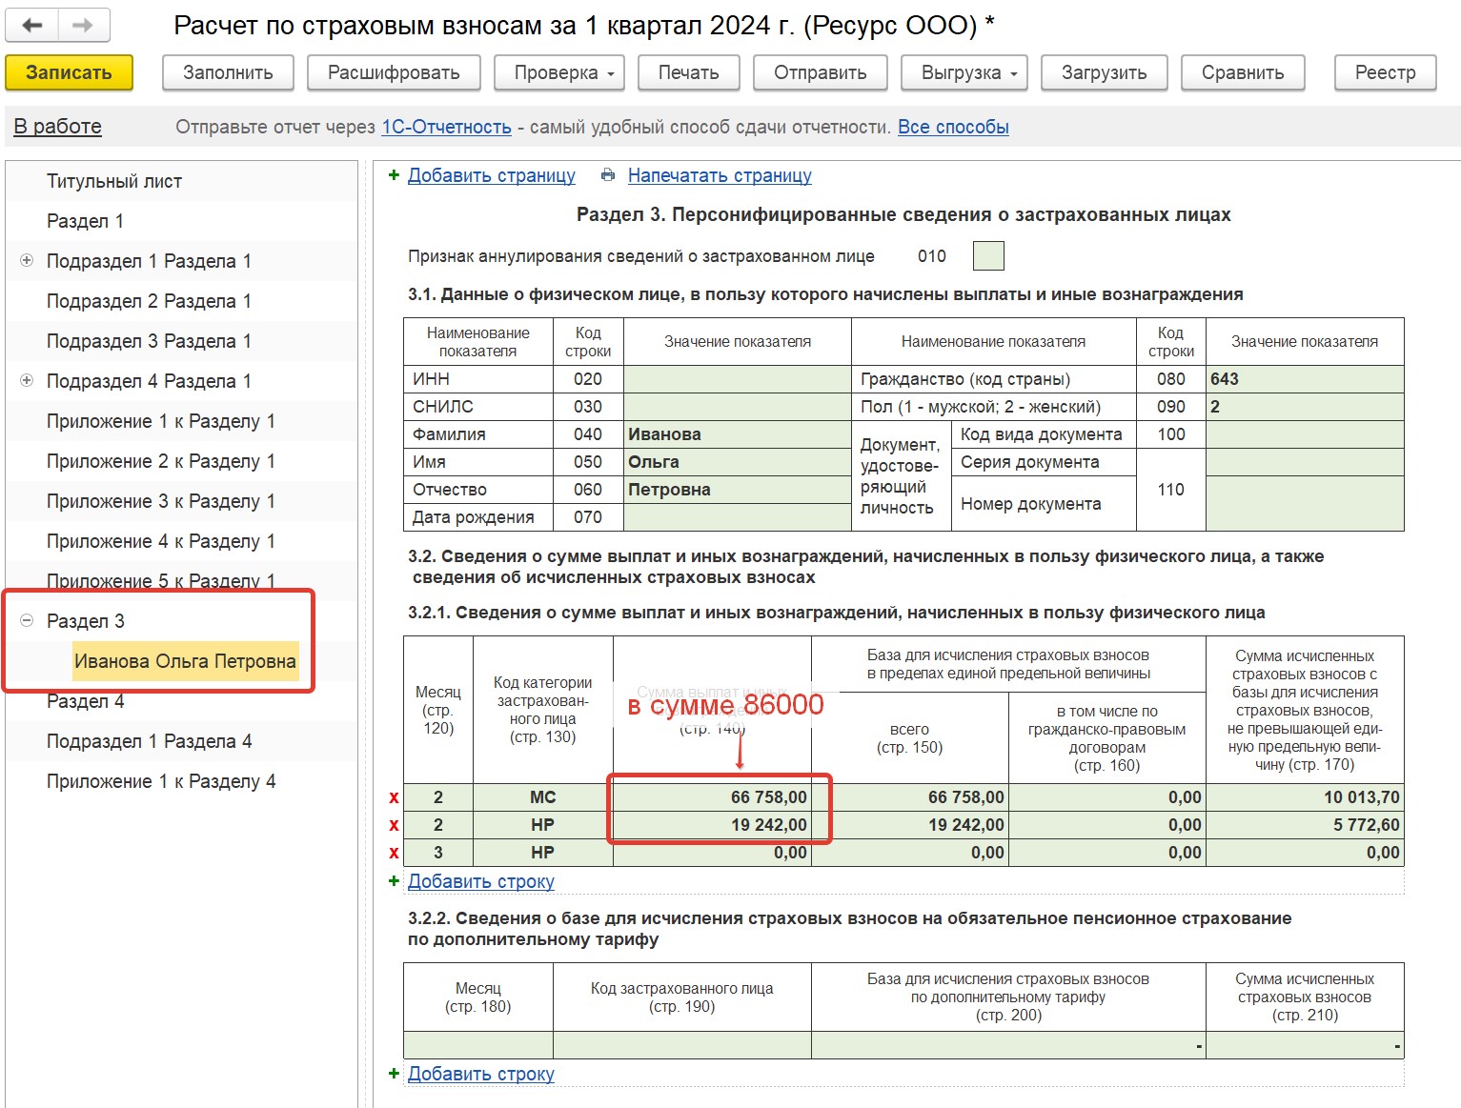
Task: Select Иванова Ольга Петровна in the tree
Action: point(185,661)
